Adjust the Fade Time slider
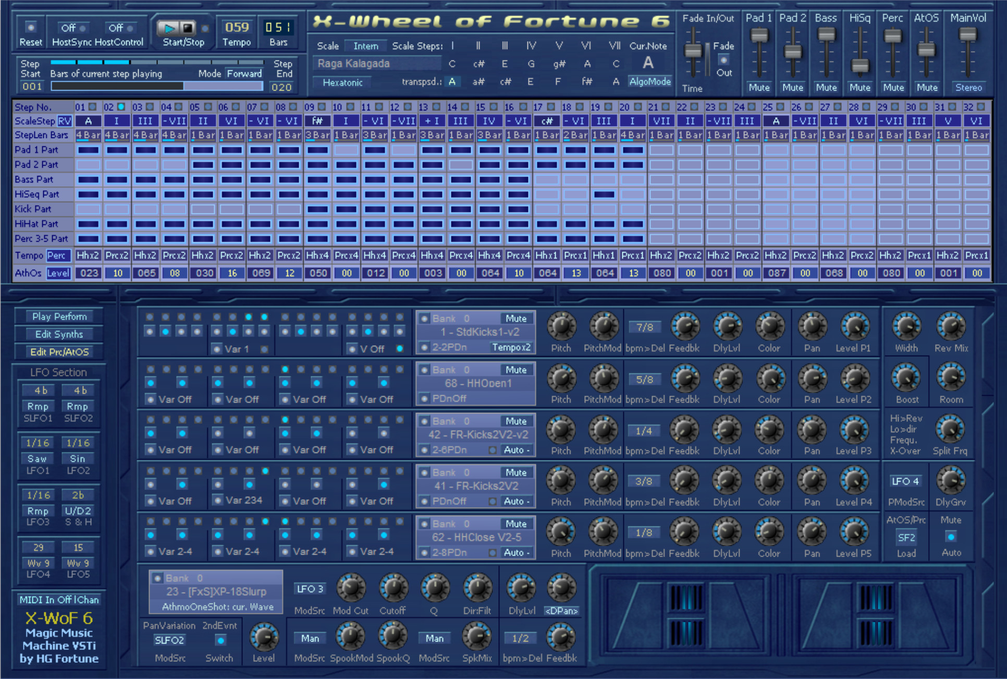1007x679 pixels. click(x=693, y=51)
